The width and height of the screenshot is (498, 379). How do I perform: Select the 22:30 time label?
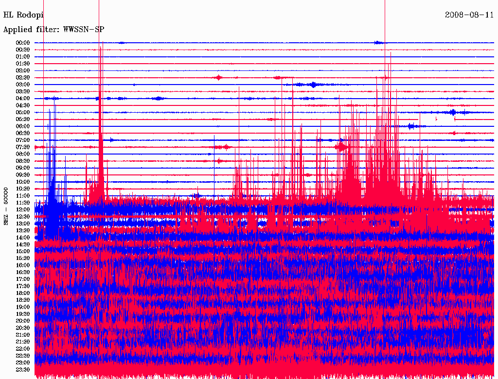click(23, 356)
